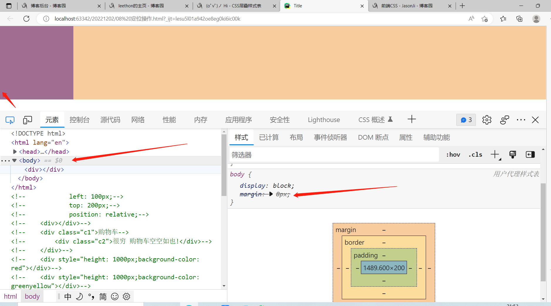551x306 pixels.
Task: Toggle the .cls class editor button
Action: pyautogui.click(x=475, y=155)
